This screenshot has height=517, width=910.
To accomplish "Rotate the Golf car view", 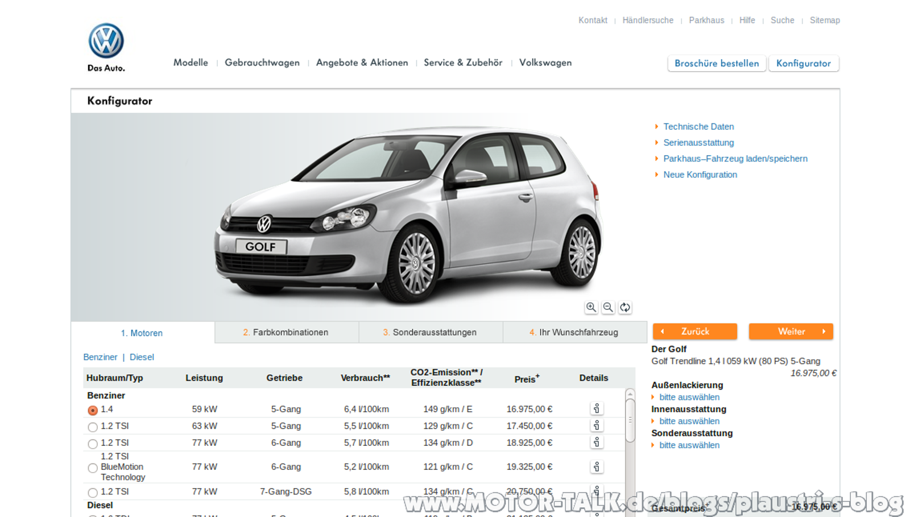I will (625, 308).
